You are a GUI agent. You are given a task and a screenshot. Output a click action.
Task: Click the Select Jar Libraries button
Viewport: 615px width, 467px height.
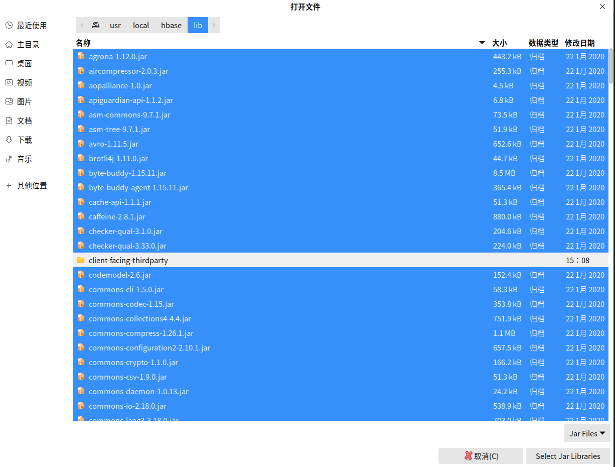(568, 456)
